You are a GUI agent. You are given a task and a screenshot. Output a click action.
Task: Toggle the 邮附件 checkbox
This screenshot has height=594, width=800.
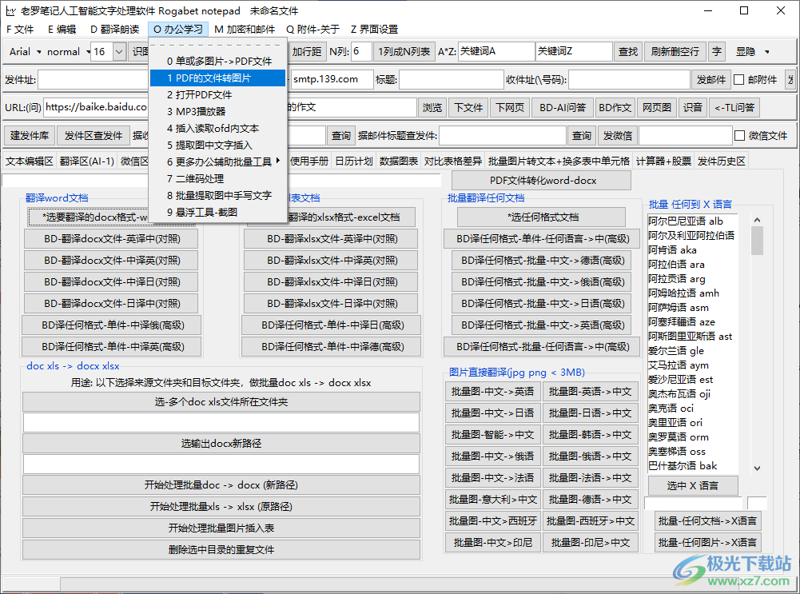pos(738,80)
